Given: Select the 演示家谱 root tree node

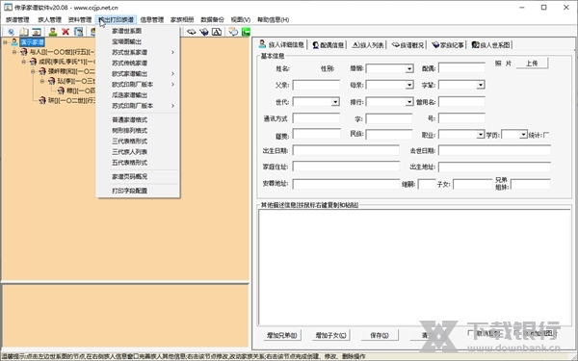Looking at the screenshot, I should pos(32,42).
